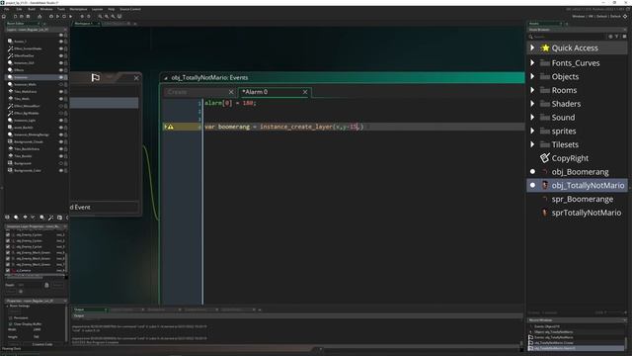Toggle visibility of Effect_ScreenShake layer
This screenshot has height=356, width=632.
61,48
